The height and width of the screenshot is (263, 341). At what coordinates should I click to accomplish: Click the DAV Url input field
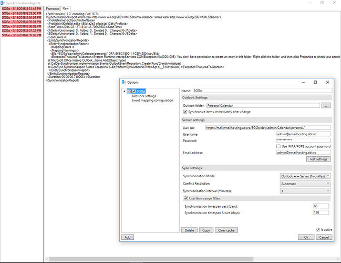pos(268,128)
